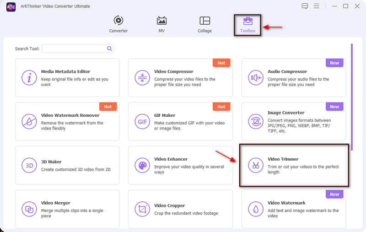Image resolution: width=366 pixels, height=232 pixels.
Task: Click 'Improve your video quality' description
Action: pyautogui.click(x=189, y=169)
